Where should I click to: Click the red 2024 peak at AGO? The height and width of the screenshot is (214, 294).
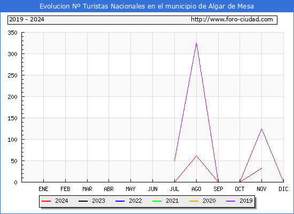196,156
